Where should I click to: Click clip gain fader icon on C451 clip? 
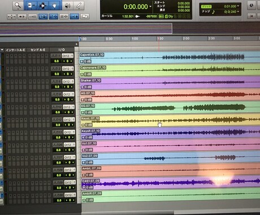click(84, 187)
